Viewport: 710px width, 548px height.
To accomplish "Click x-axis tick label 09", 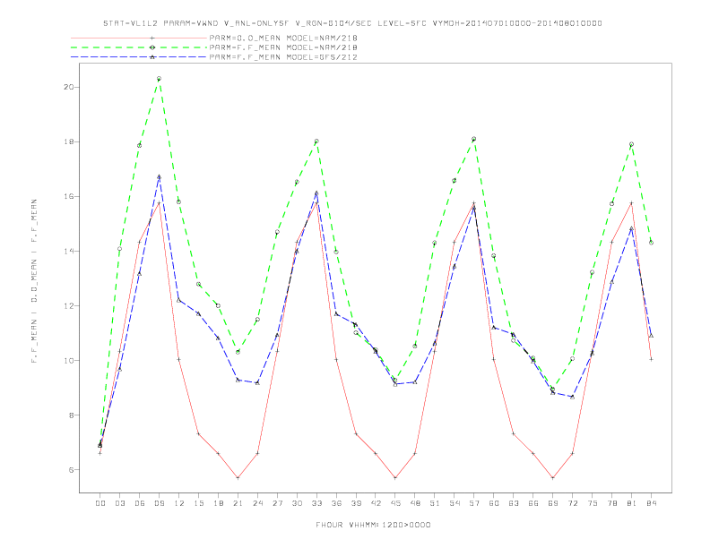I will [x=159, y=503].
